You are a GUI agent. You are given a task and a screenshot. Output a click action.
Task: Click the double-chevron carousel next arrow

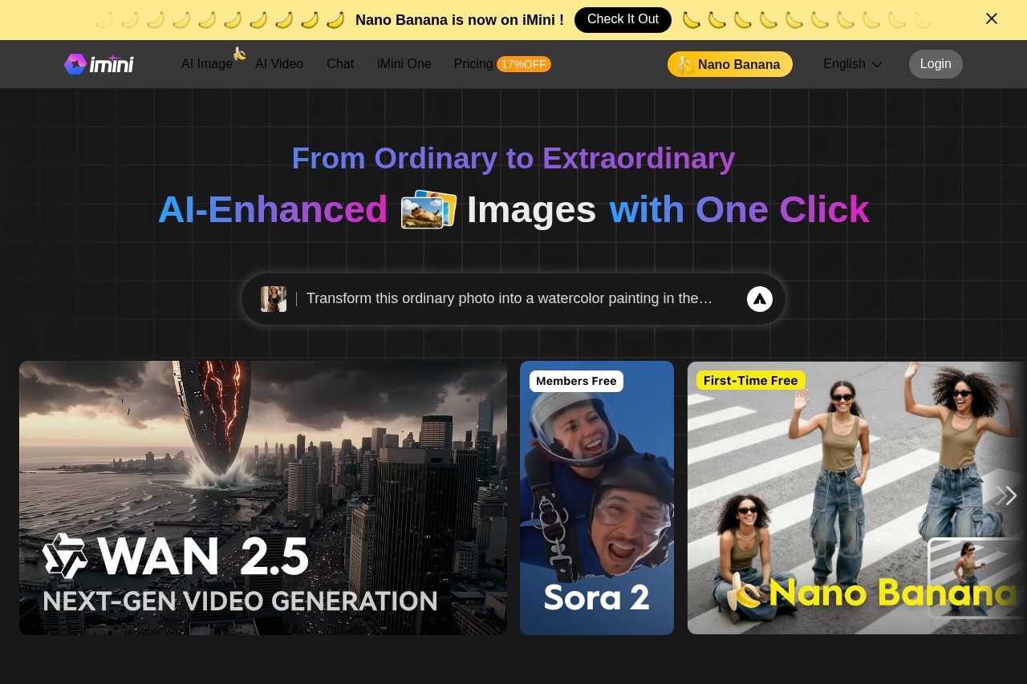[x=1006, y=496]
